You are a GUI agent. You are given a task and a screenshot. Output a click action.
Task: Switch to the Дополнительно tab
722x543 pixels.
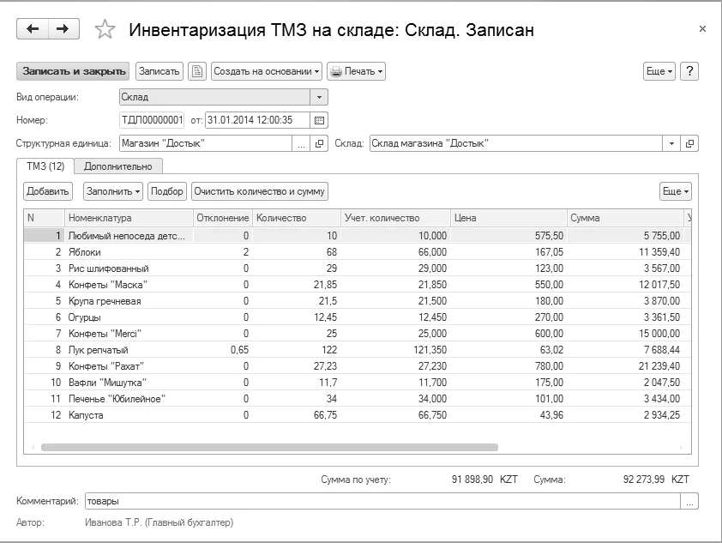[x=117, y=166]
